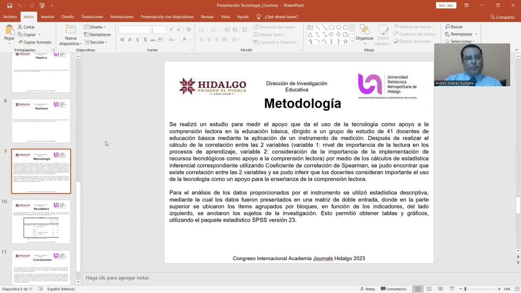Viewport: 521px width, 293px height.
Task: Select the text box shape in gallery
Action: [310, 27]
